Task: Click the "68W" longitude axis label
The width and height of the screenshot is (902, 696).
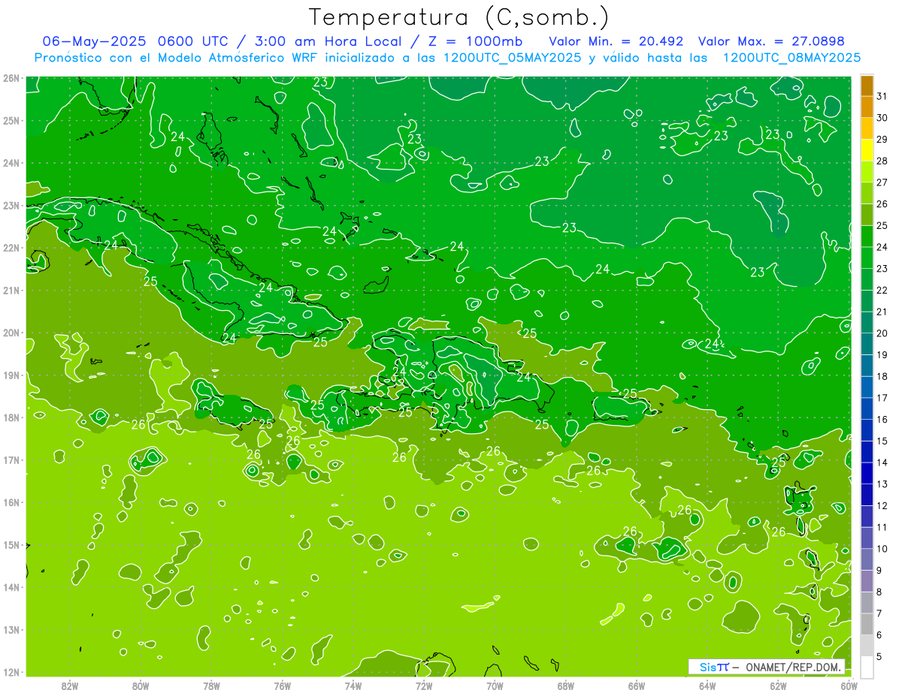Action: pyautogui.click(x=566, y=685)
